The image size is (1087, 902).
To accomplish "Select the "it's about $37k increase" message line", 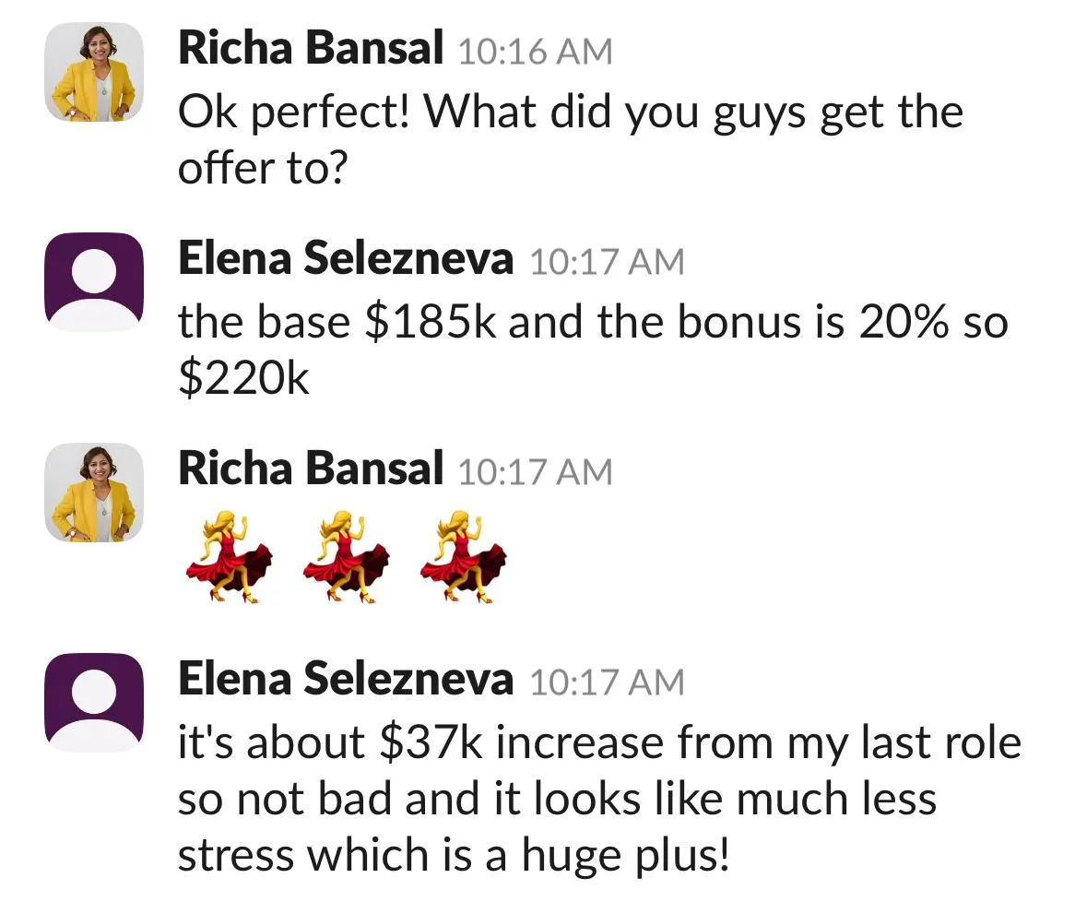I will point(599,742).
